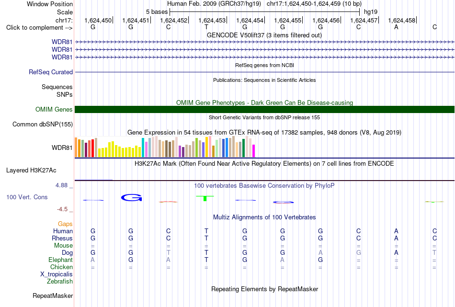Click the 'RefSeq genes from NCBI' track title
The width and height of the screenshot is (455, 307).
(x=264, y=65)
